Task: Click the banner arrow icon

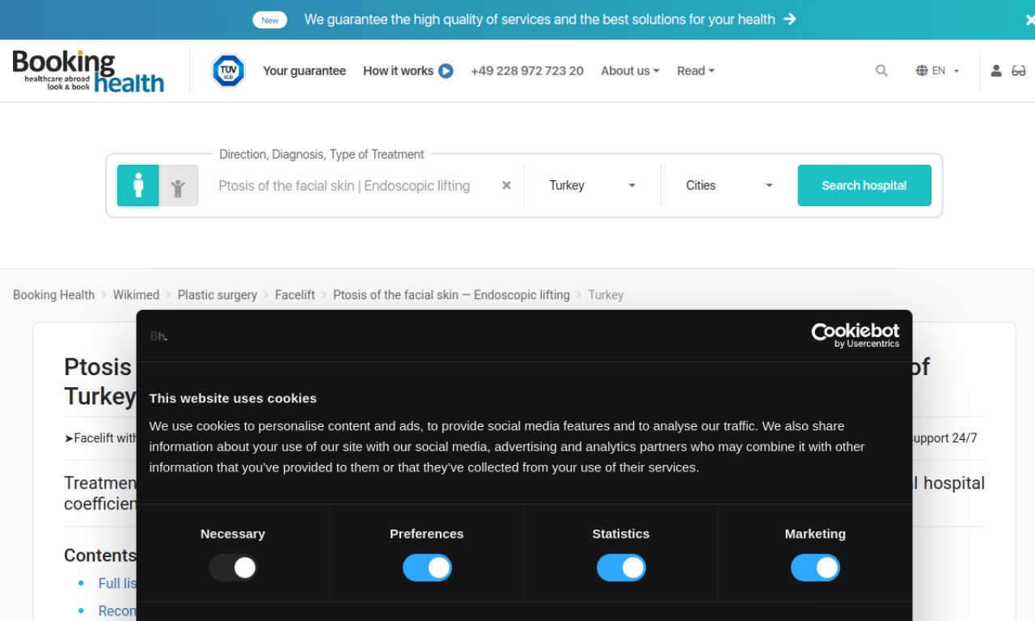Action: pyautogui.click(x=790, y=19)
